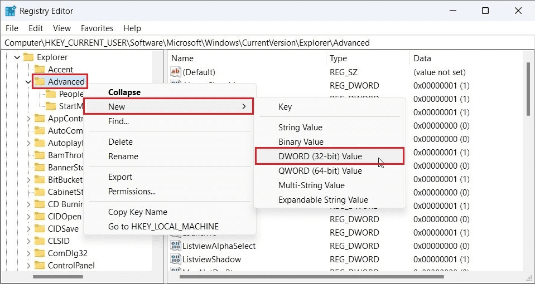This screenshot has width=535, height=284.
Task: Click the (Default) string value icon
Action: [x=175, y=72]
